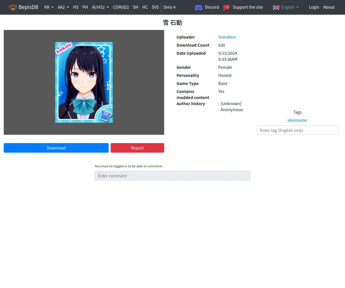This screenshot has width=345, height=288.
Task: Open the AI/HS2 dropdown menu
Action: (100, 7)
